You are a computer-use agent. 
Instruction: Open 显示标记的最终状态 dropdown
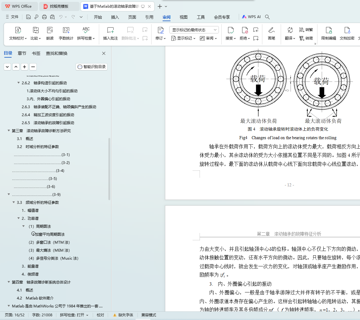coord(194,30)
